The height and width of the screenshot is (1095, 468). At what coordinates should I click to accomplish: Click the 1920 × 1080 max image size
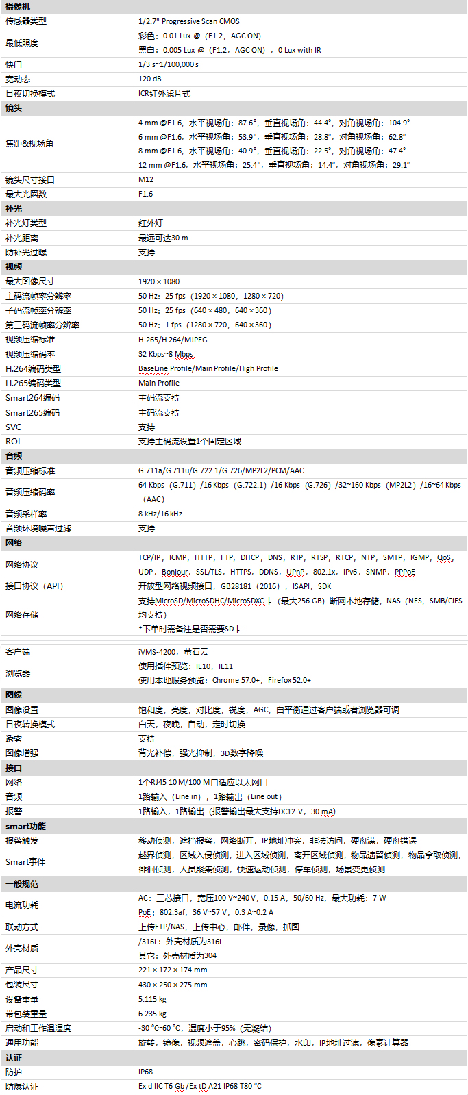click(x=159, y=281)
